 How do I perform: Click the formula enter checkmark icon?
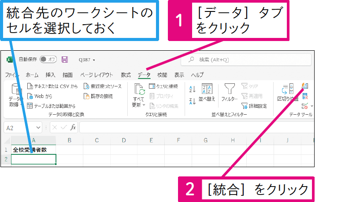tap(64, 127)
